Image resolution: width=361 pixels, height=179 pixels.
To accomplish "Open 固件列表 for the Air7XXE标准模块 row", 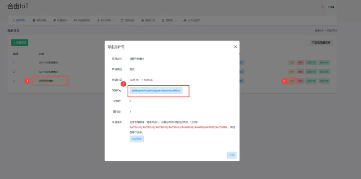I will (x=324, y=72).
